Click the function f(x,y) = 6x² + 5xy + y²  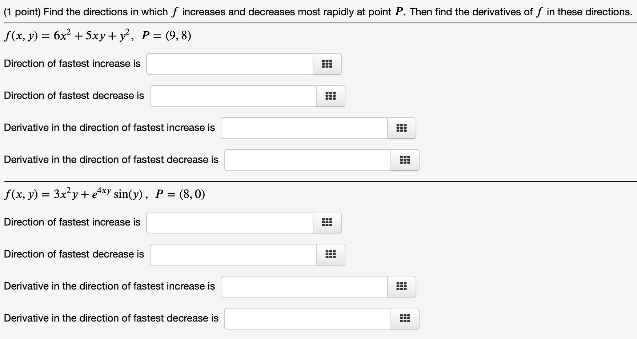tap(97, 35)
